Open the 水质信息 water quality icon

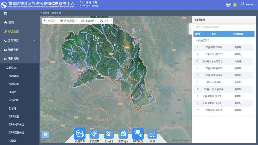coord(94,134)
